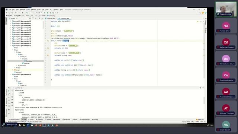This screenshot has width=238, height=134.
Task: Expand the target folder in example15
Action: [x=13, y=70]
